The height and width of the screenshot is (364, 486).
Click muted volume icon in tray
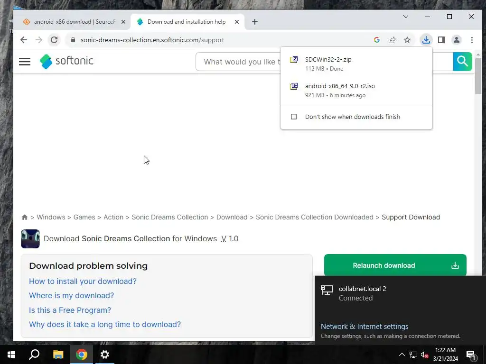click(424, 355)
